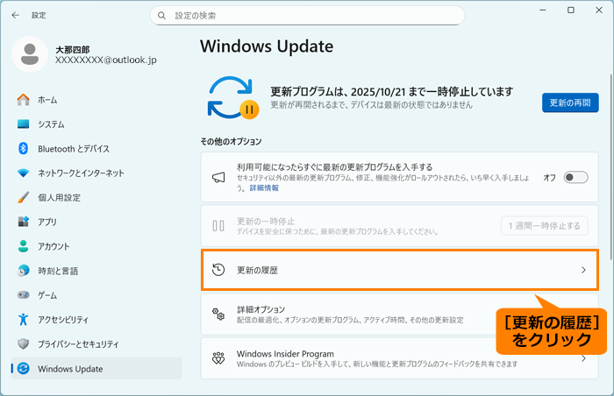
Task: Click 1 週間一時停止する button
Action: tap(545, 226)
